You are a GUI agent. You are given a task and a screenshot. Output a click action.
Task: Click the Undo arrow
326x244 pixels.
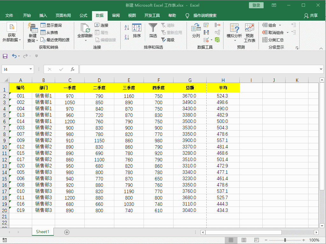(x=14, y=56)
